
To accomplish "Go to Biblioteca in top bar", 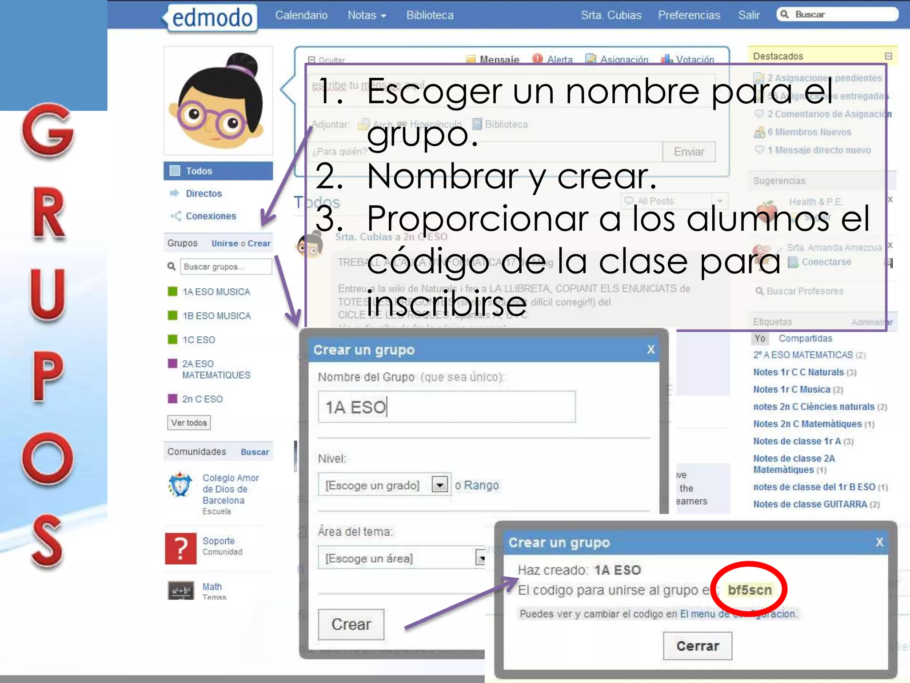I will [430, 16].
